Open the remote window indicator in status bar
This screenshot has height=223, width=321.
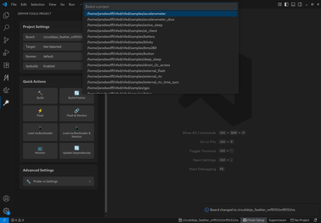point(4,220)
